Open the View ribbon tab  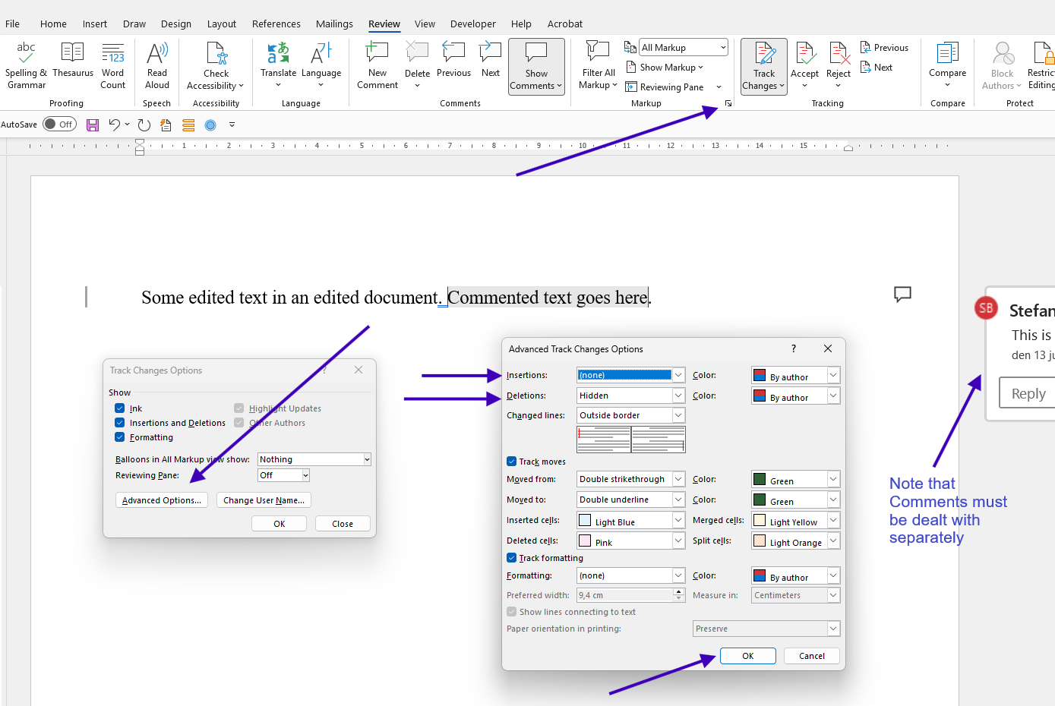pyautogui.click(x=425, y=24)
